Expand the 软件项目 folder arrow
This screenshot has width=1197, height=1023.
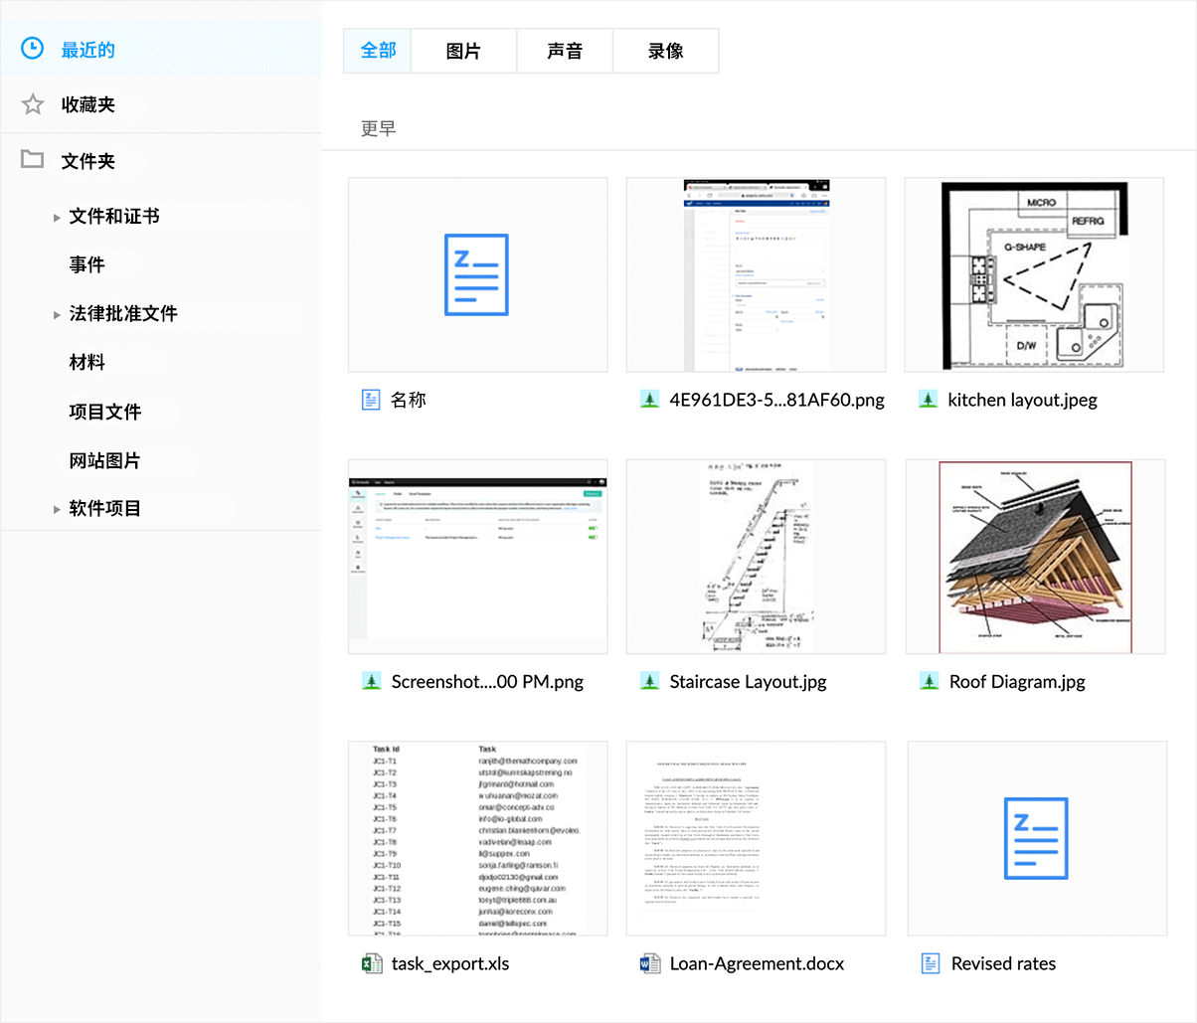[x=57, y=509]
